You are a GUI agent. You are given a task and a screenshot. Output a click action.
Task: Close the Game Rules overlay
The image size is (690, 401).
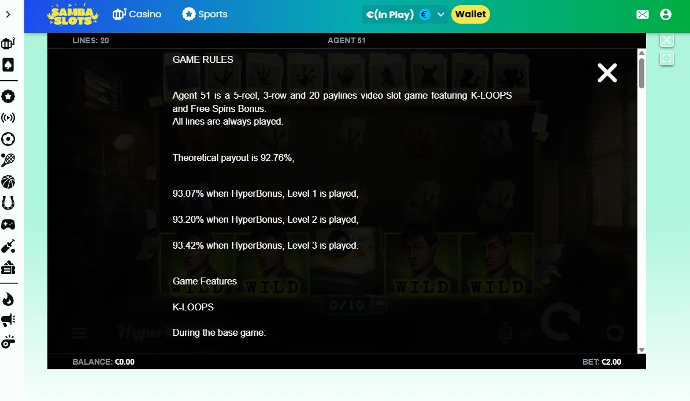(607, 73)
